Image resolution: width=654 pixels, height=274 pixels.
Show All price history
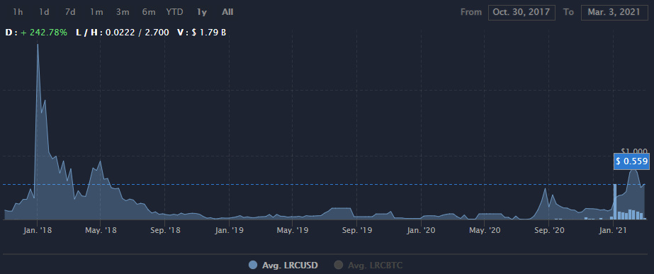[x=227, y=12]
